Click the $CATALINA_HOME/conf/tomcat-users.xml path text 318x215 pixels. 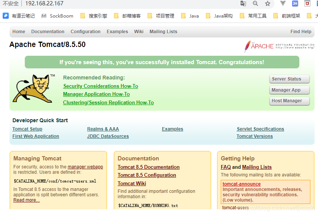[55, 181]
